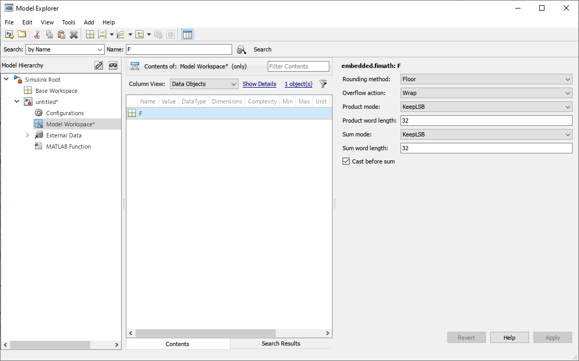Click the link icon in Model Hierarchy header

coord(99,65)
